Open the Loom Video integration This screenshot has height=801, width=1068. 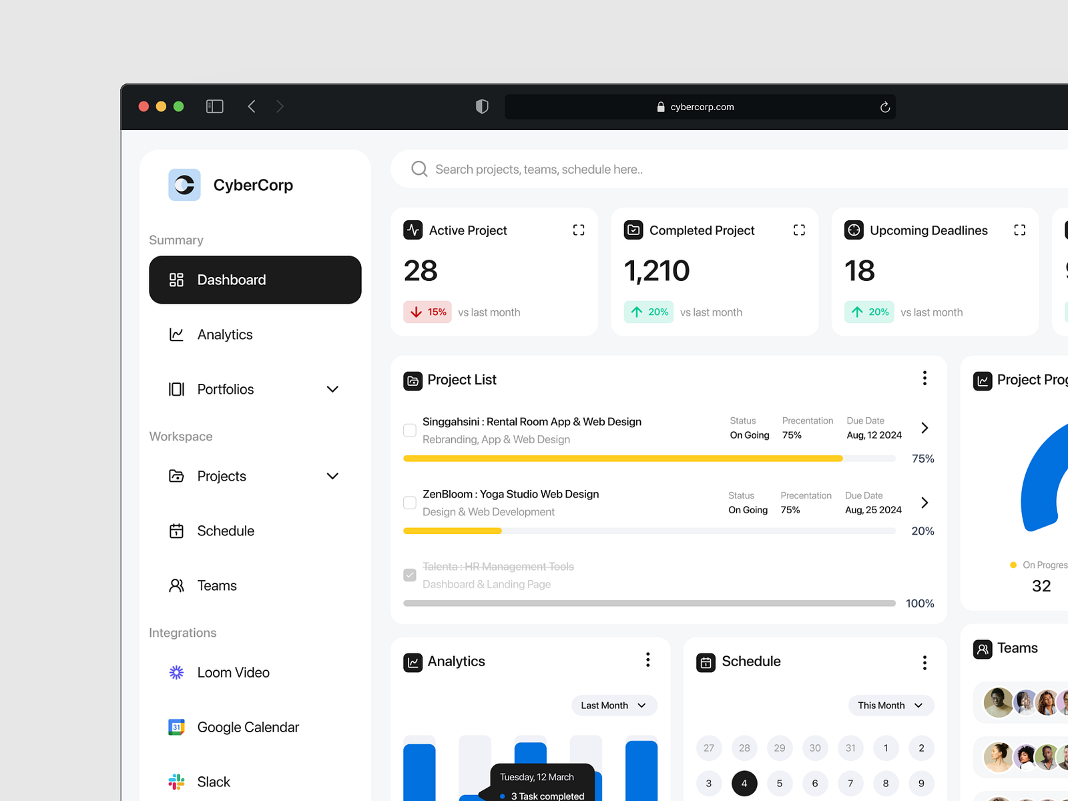pyautogui.click(x=233, y=672)
